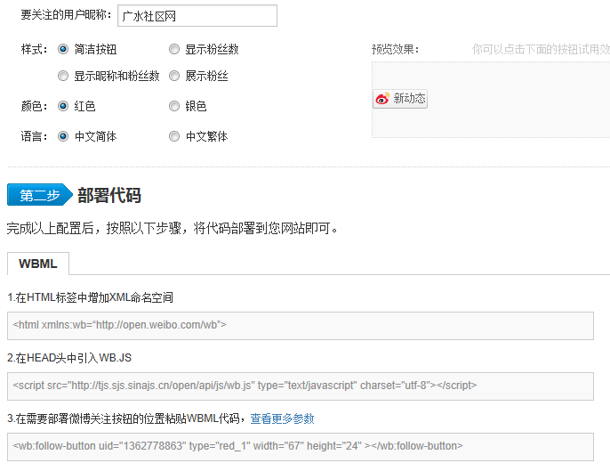Click the 样式 label

pos(34,50)
